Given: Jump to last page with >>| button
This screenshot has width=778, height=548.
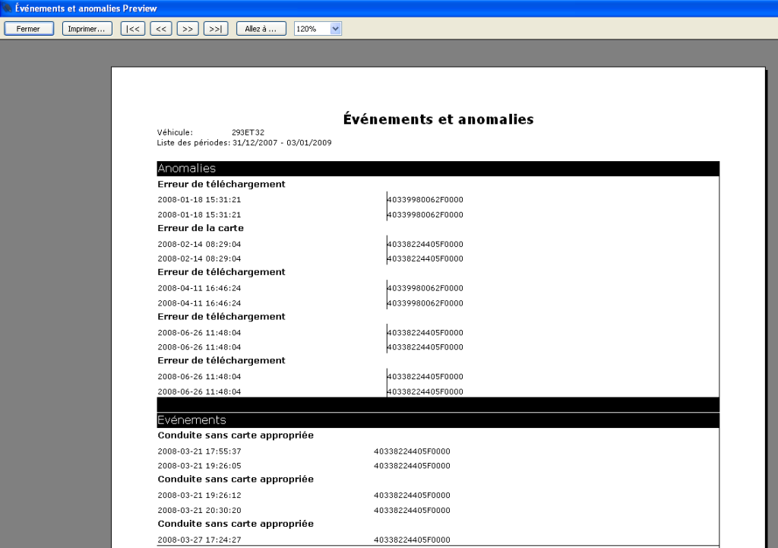Looking at the screenshot, I should click(216, 29).
